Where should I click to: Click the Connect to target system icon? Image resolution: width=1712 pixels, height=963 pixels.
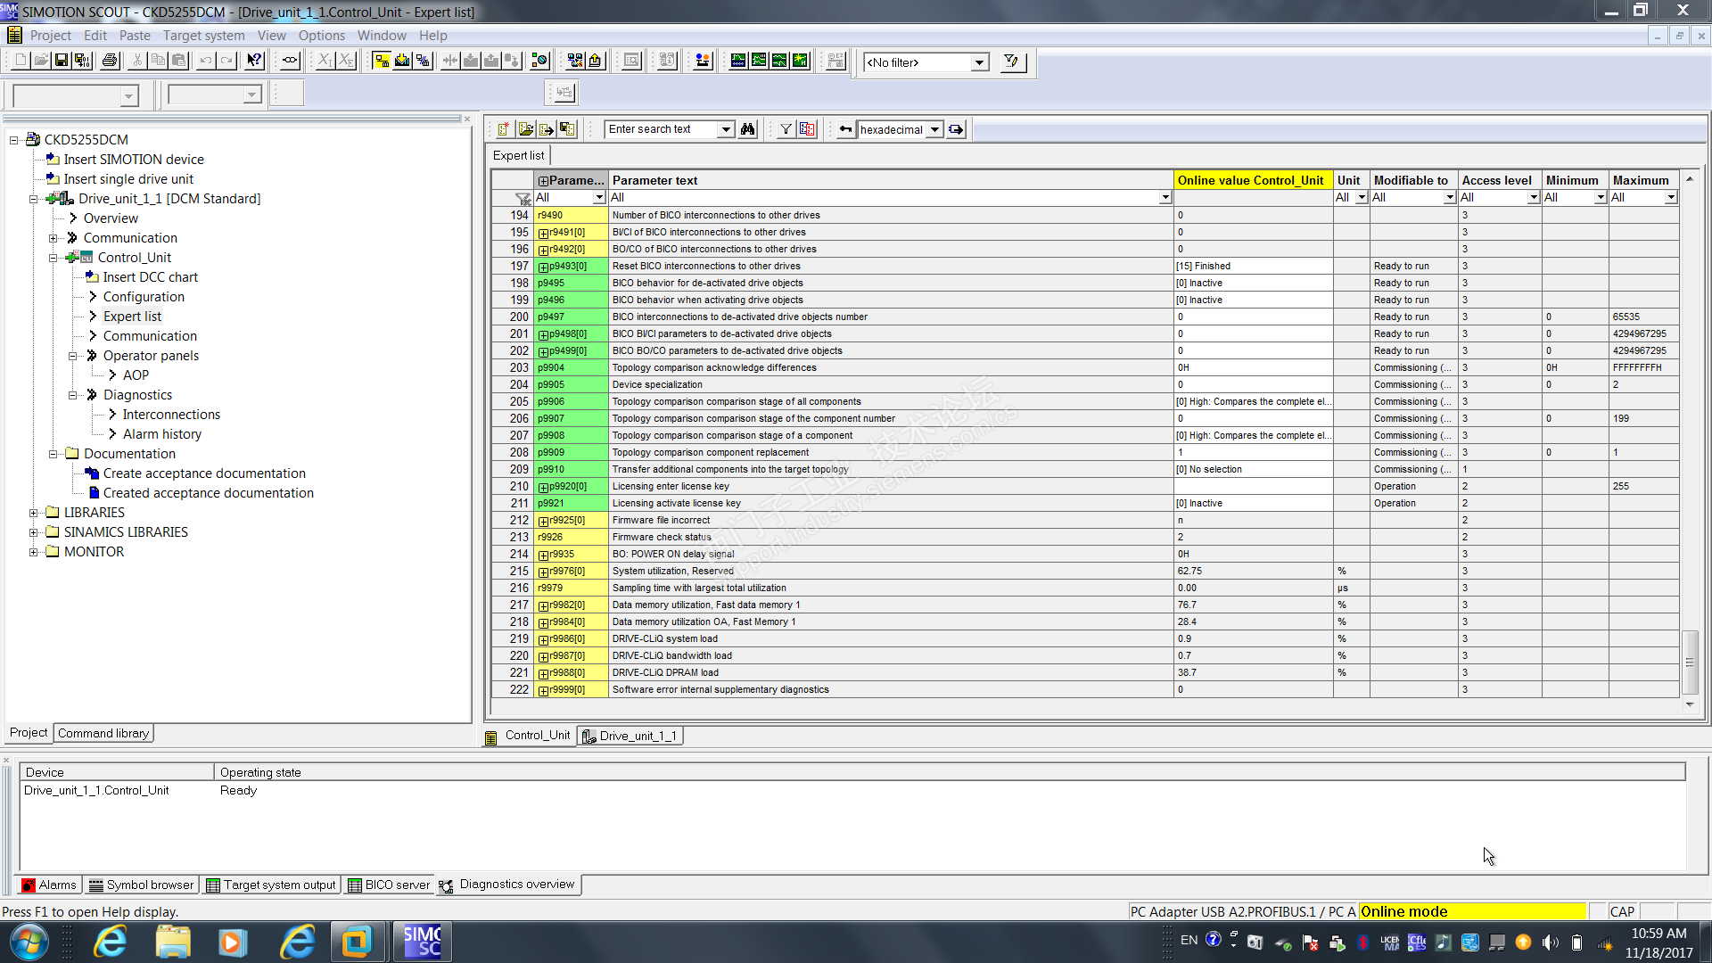pyautogui.click(x=382, y=61)
